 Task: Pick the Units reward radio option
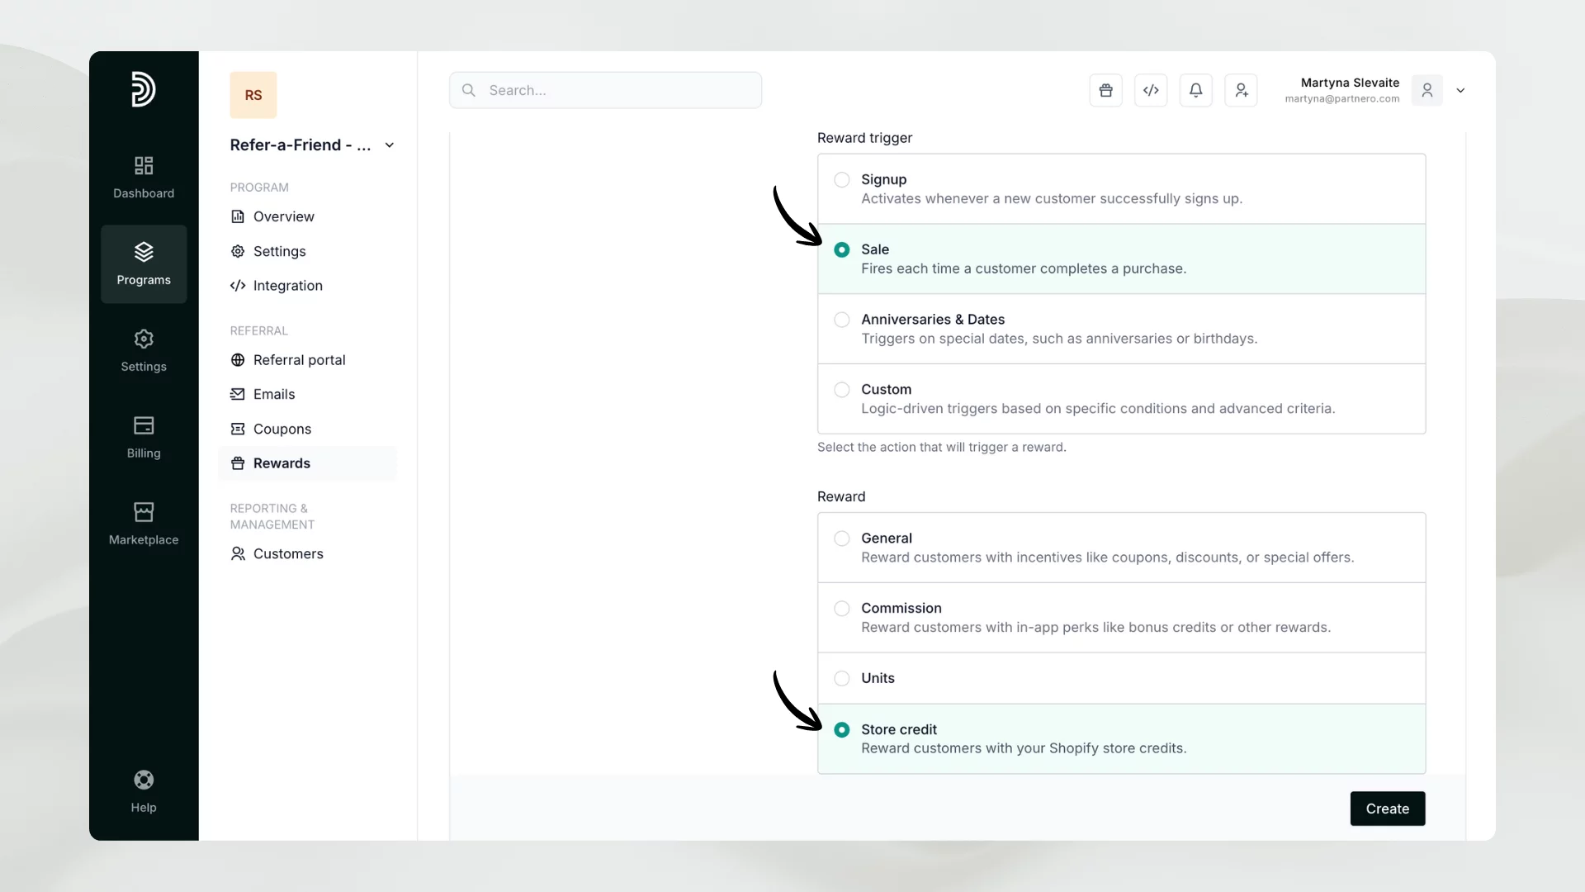(841, 678)
